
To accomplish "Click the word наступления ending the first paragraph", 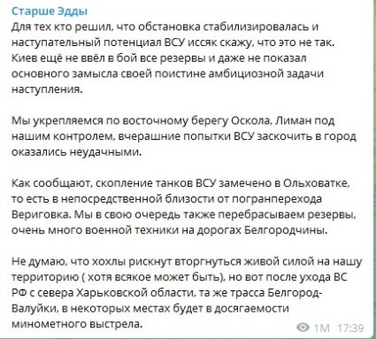I will click(x=47, y=89).
